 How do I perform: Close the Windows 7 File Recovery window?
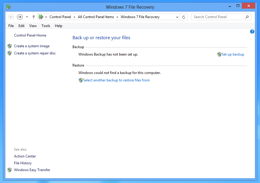click(248, 6)
